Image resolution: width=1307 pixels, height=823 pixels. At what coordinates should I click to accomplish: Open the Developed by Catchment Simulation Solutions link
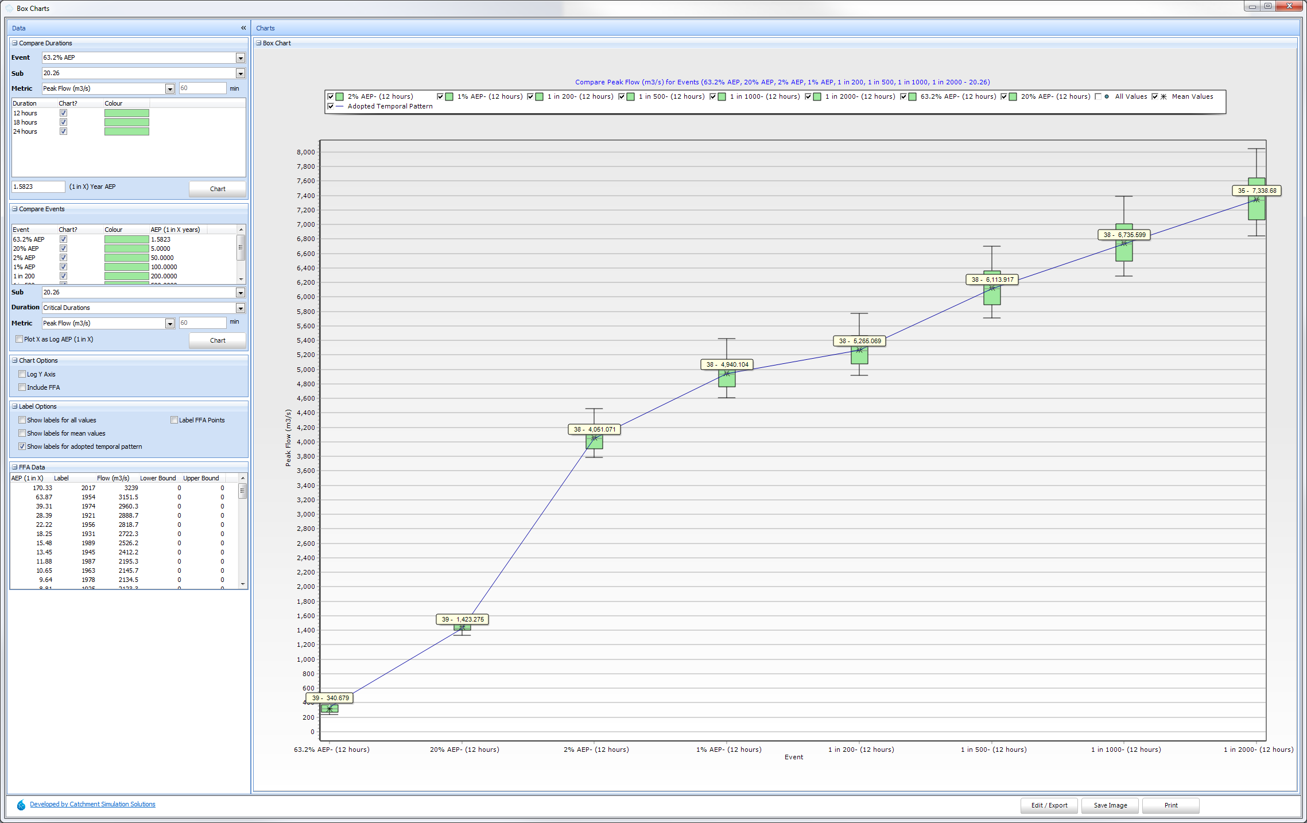coord(92,804)
